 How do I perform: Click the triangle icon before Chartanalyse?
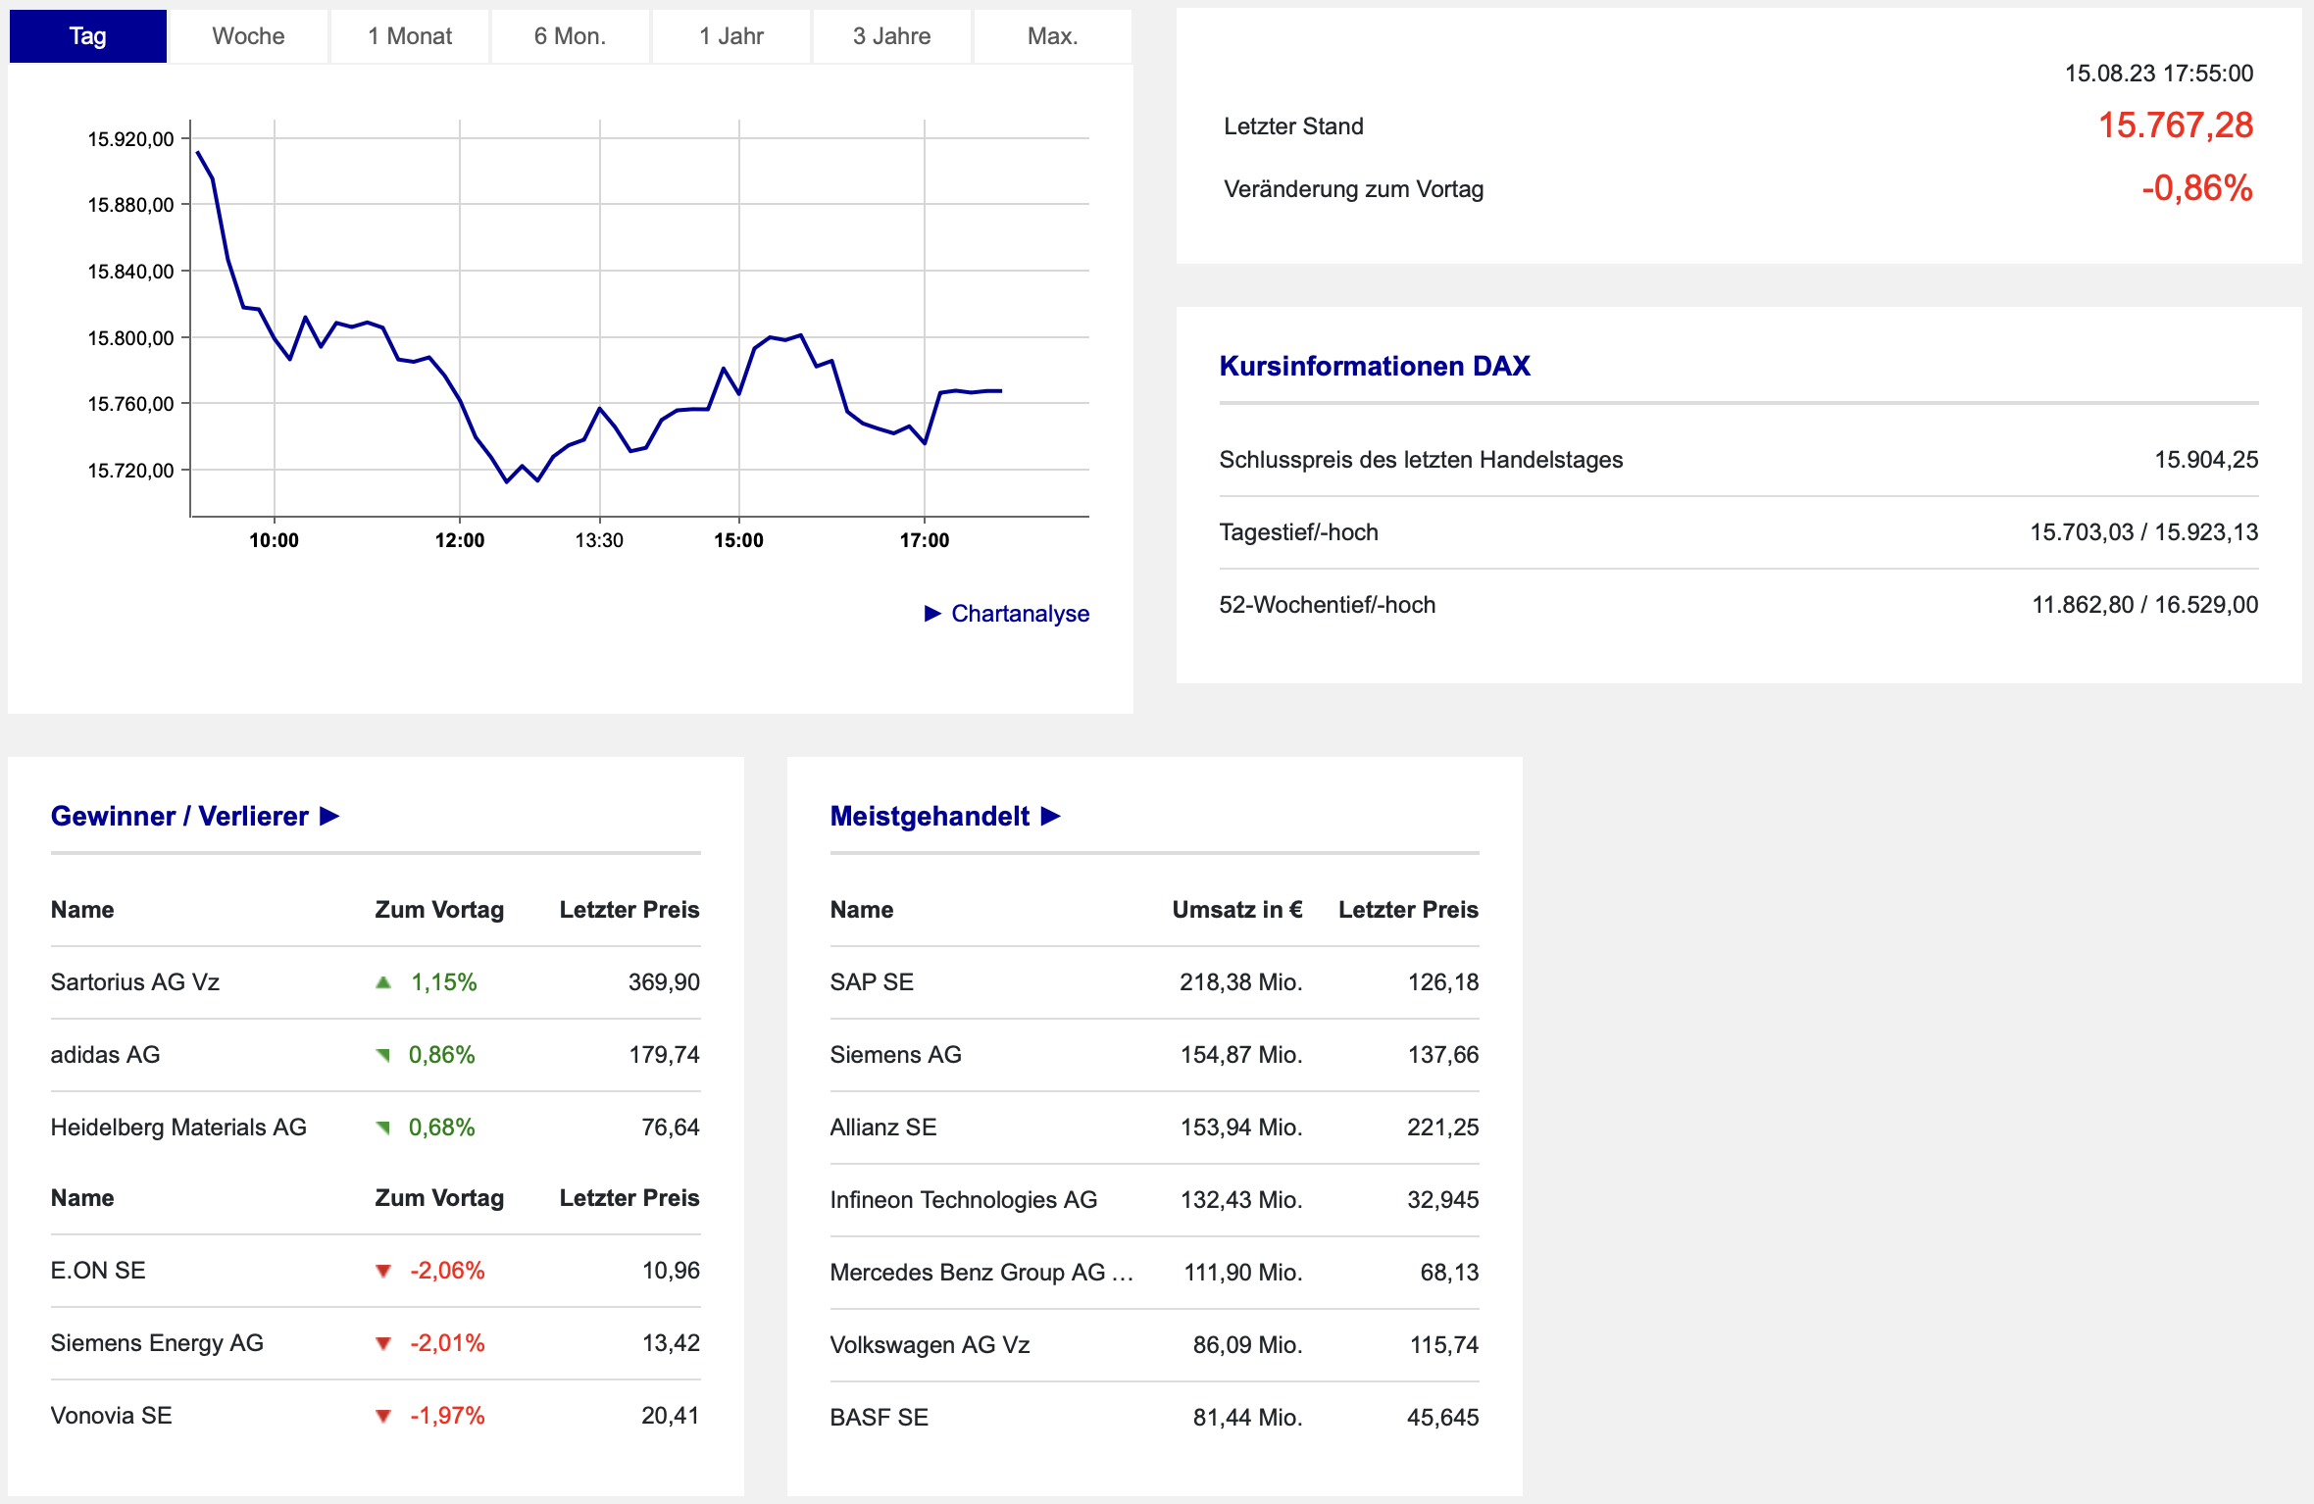[932, 613]
